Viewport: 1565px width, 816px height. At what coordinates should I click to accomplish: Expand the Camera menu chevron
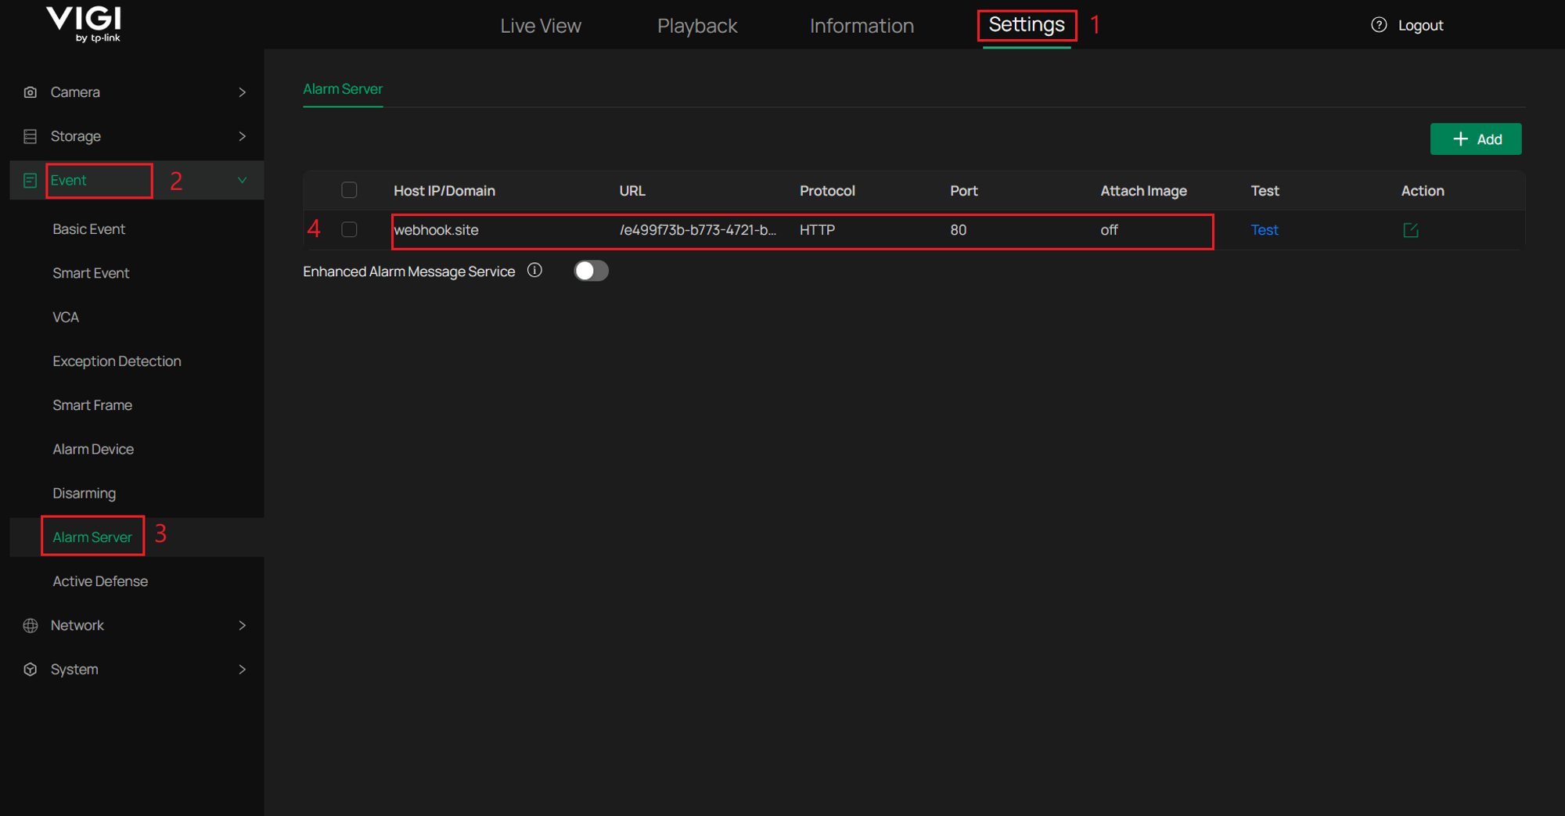pyautogui.click(x=243, y=92)
